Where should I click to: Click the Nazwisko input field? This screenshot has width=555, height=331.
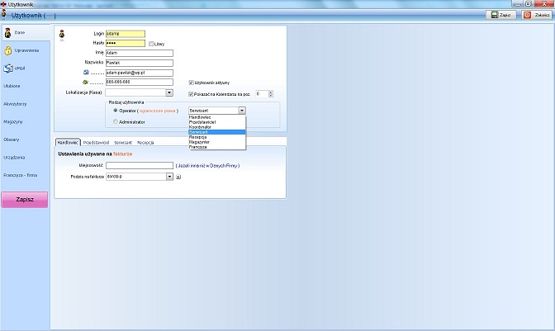click(140, 63)
